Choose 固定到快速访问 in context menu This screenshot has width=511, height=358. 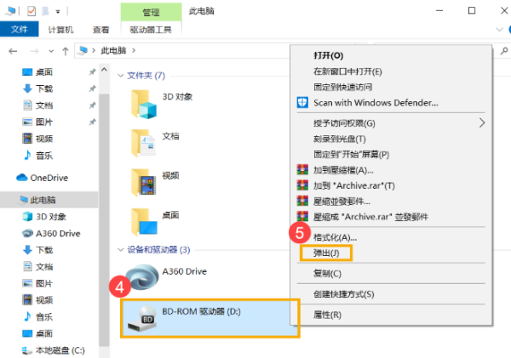pos(342,87)
